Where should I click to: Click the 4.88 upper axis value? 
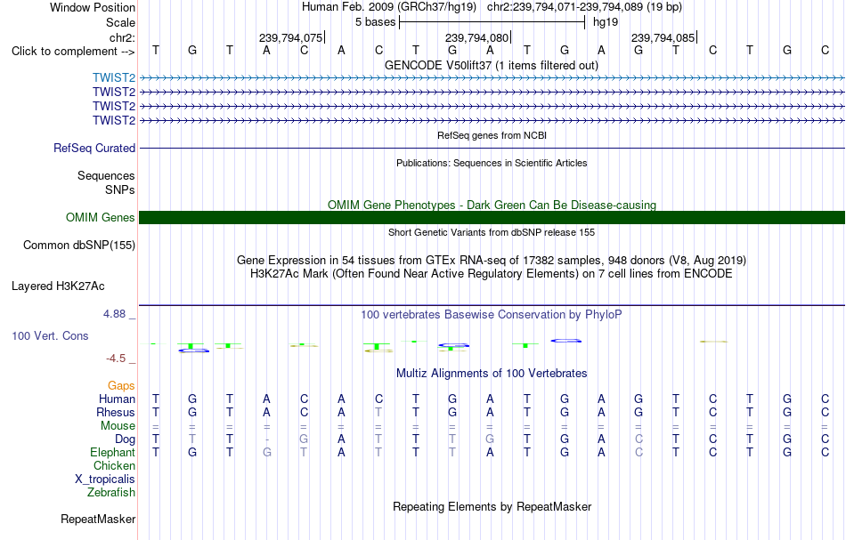coord(114,314)
